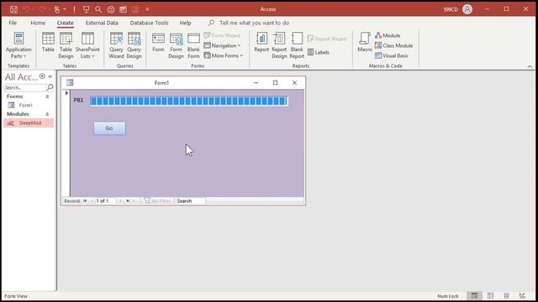Screen dimensions: 538x302
Task: Click the Form1 record selector arrow
Action: pyautogui.click(x=66, y=93)
